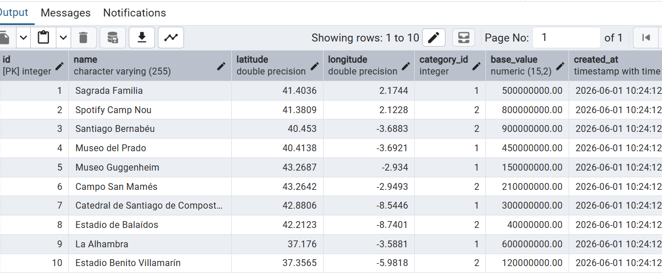Image resolution: width=662 pixels, height=274 pixels.
Task: Click the Santiago Bernabéu cell
Action: tap(150, 129)
